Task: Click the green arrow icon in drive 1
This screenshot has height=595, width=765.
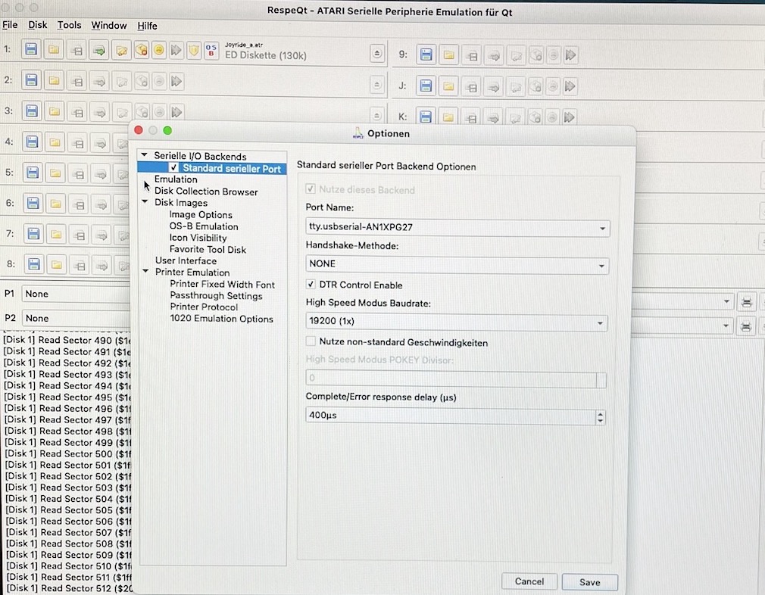Action: pyautogui.click(x=98, y=51)
